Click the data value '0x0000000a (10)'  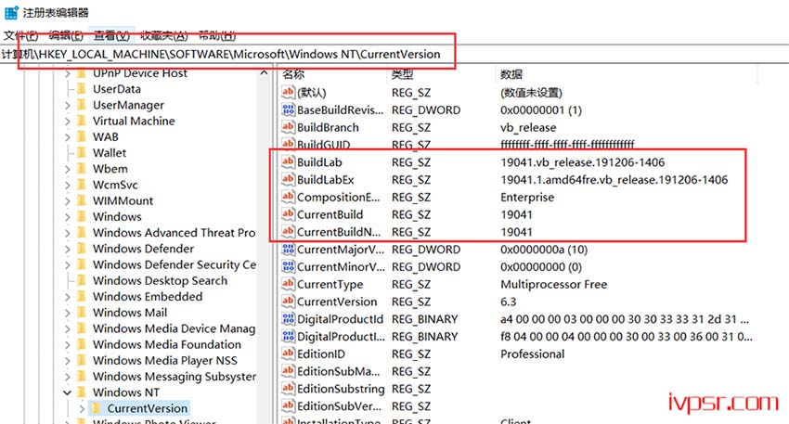[x=543, y=250]
